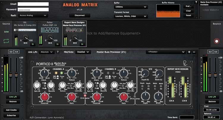Click the Channel A Attack knob
The image size is (223, 120).
[x=44, y=73]
